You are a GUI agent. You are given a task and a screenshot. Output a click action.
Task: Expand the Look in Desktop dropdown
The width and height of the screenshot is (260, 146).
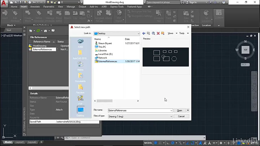(x=138, y=33)
